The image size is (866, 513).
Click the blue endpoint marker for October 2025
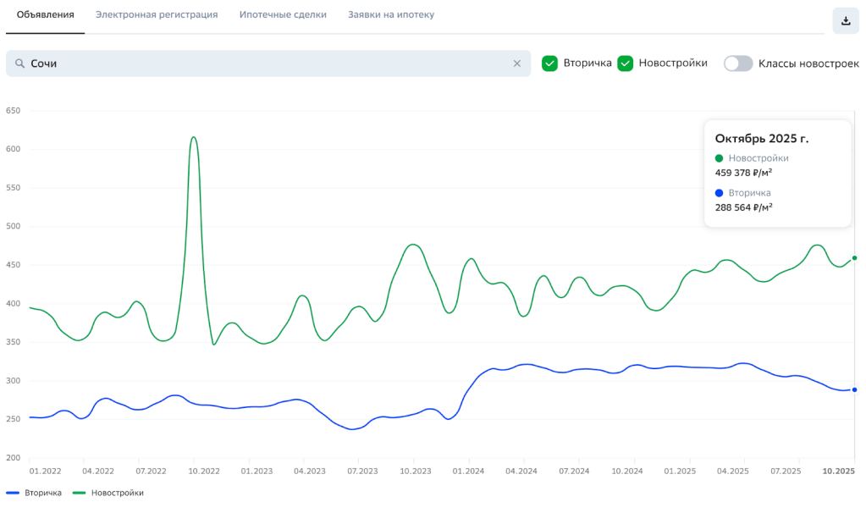pos(854,389)
